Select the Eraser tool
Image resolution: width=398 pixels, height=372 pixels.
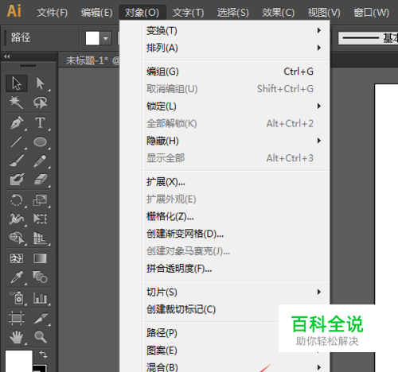coord(41,180)
